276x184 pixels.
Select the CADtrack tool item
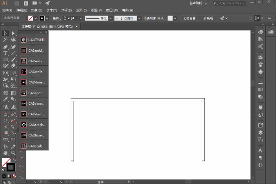[x=34, y=125]
